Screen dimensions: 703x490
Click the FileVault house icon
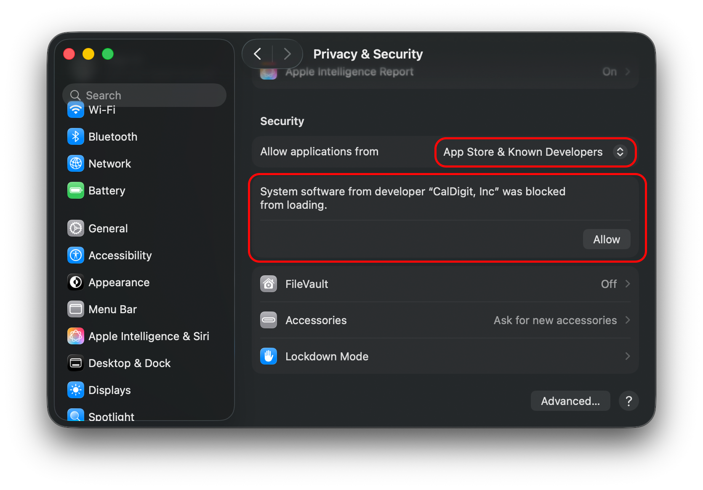tap(269, 284)
